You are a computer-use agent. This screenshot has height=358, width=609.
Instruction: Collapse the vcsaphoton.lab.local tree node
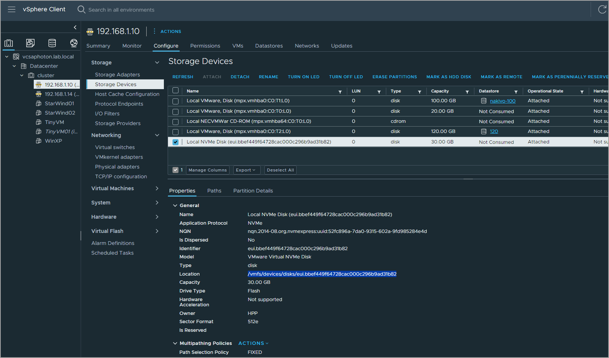point(7,57)
